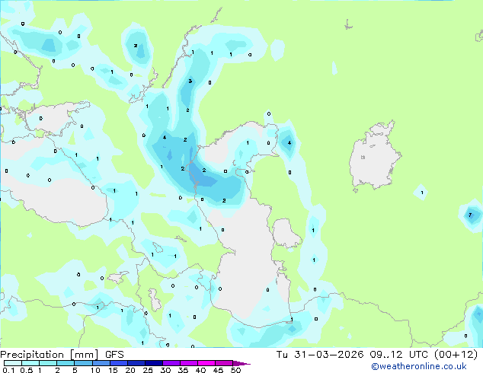Pick the 30–35 mm purple legend swatch
The width and height of the screenshot is (483, 373).
(x=171, y=363)
